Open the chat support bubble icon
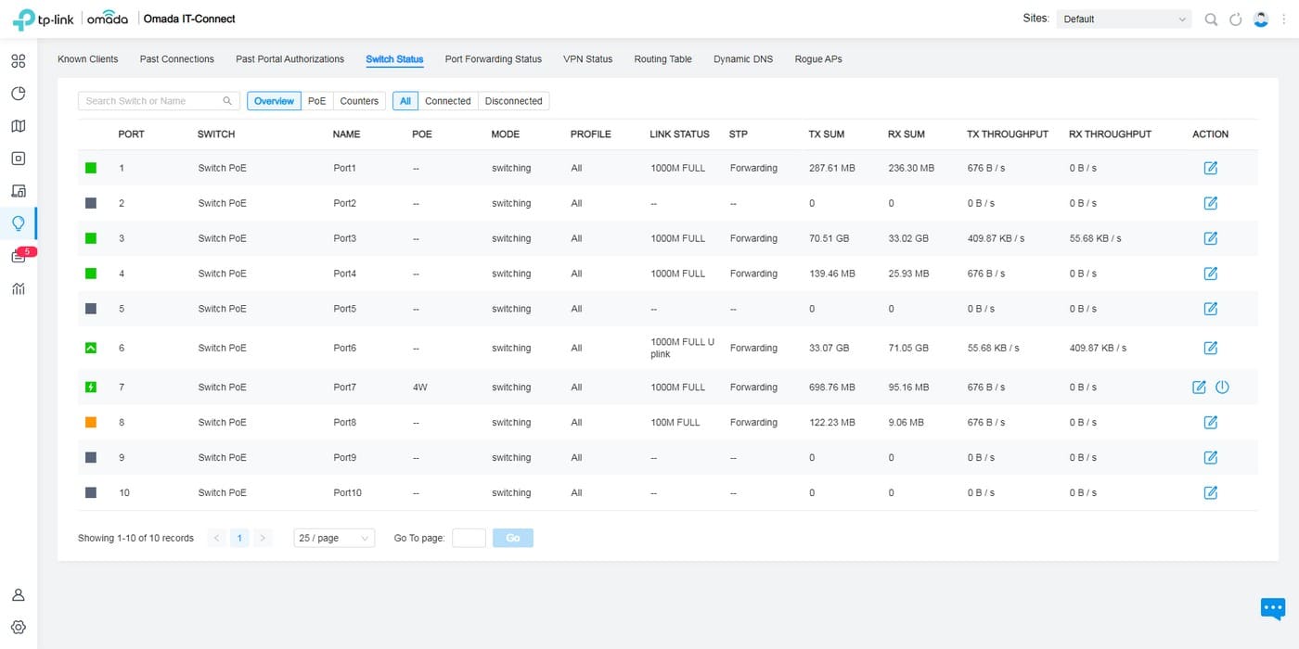This screenshot has width=1299, height=649. click(x=1273, y=608)
